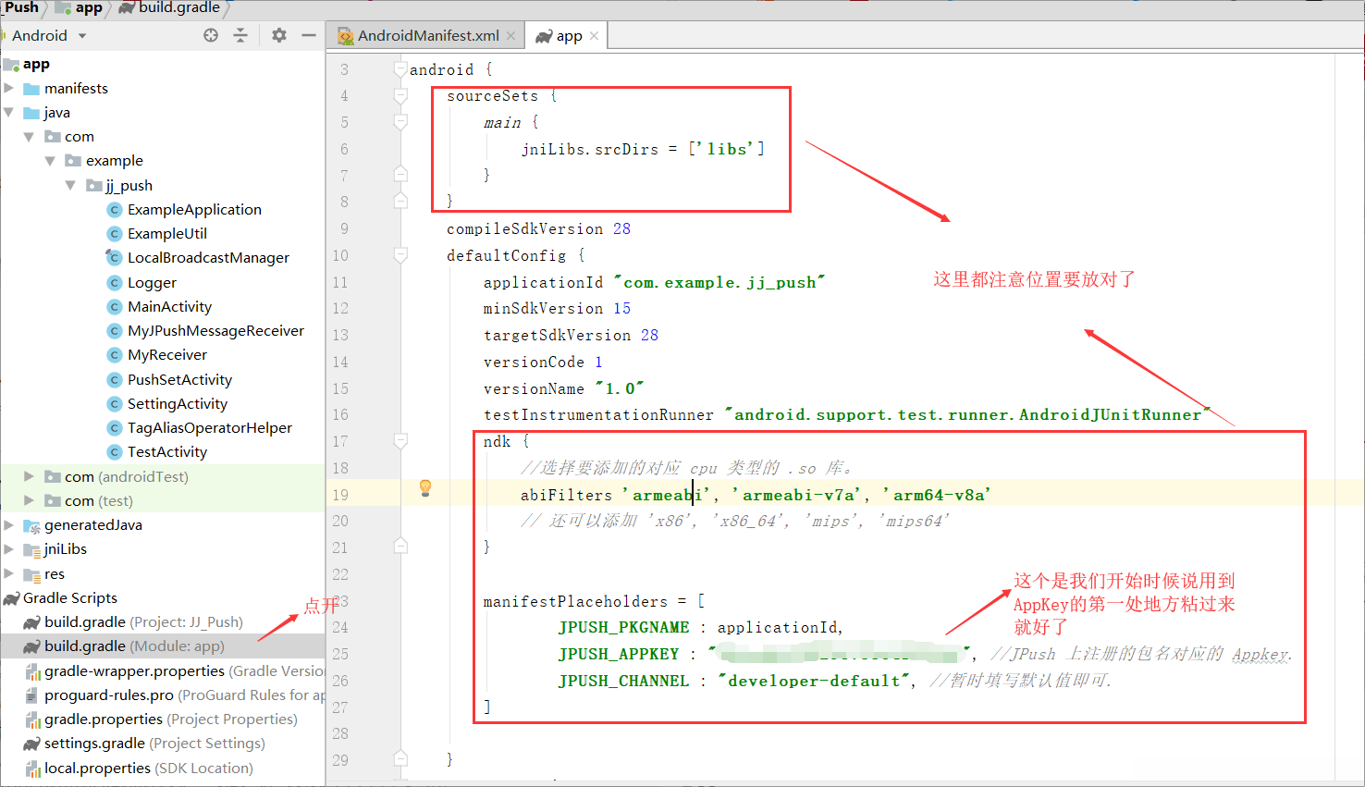Click line number 19 in the gutter
Screen dimensions: 1365x787
pos(340,495)
